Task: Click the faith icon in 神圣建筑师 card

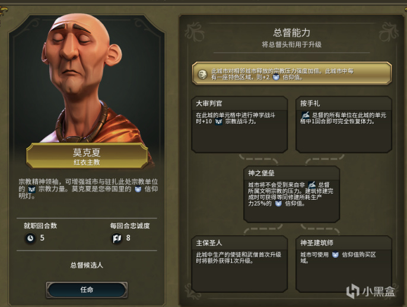Action: 335,255
